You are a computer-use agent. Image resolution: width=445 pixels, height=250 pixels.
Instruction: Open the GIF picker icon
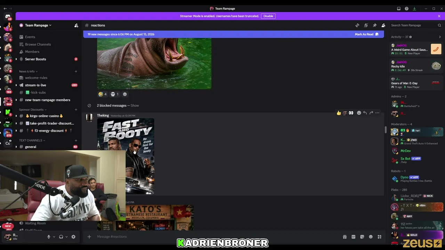(353, 237)
